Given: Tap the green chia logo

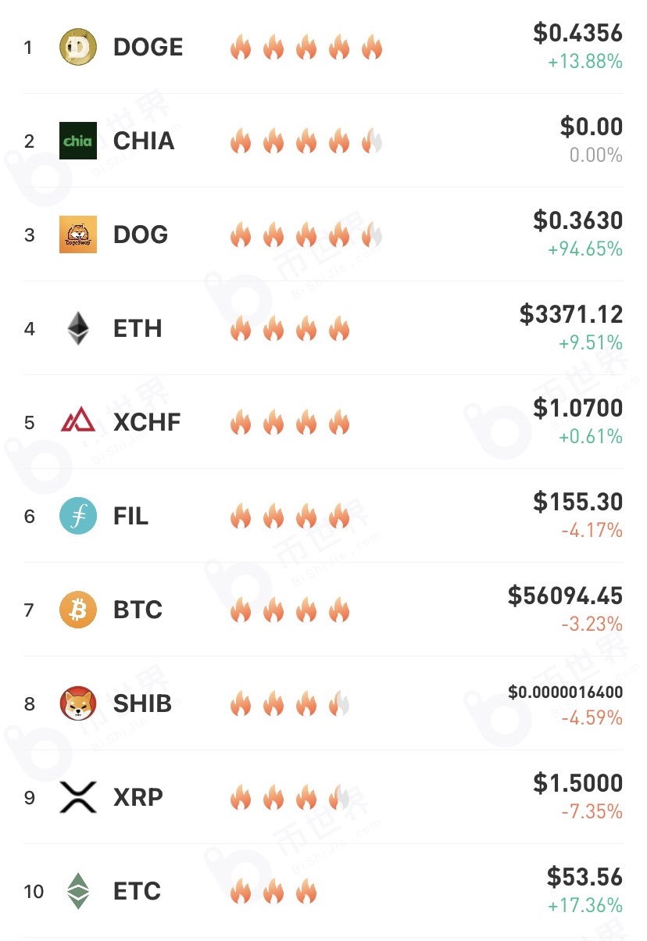Looking at the screenshot, I should (78, 141).
